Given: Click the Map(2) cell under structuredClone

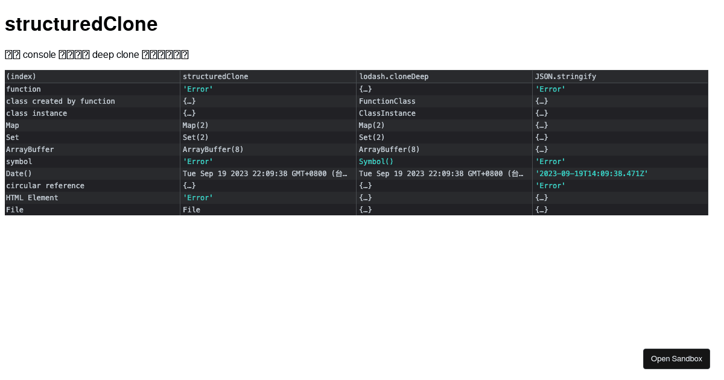Looking at the screenshot, I should click(x=195, y=125).
